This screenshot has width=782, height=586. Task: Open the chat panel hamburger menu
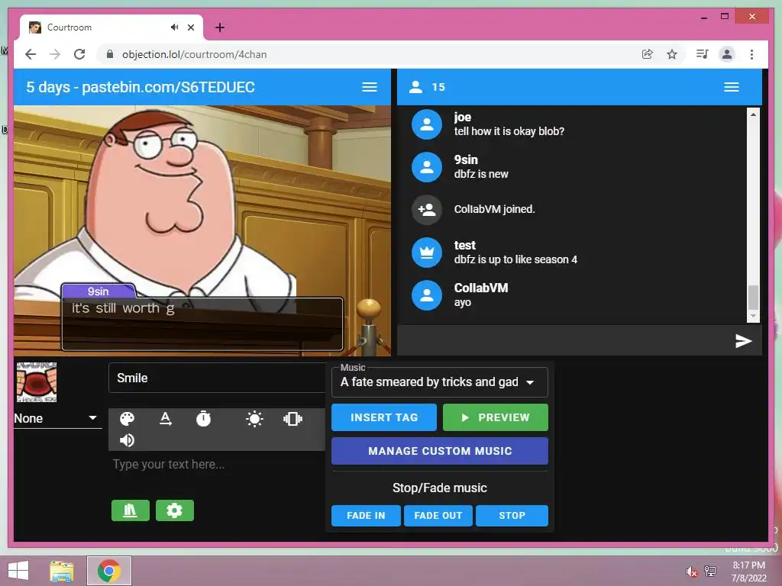(731, 87)
